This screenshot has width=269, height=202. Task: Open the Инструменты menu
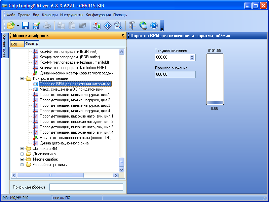point(72,15)
